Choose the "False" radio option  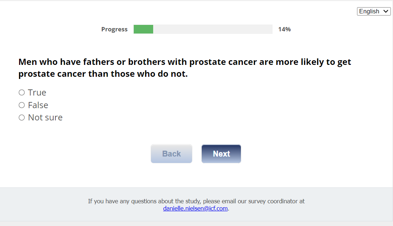pos(22,105)
